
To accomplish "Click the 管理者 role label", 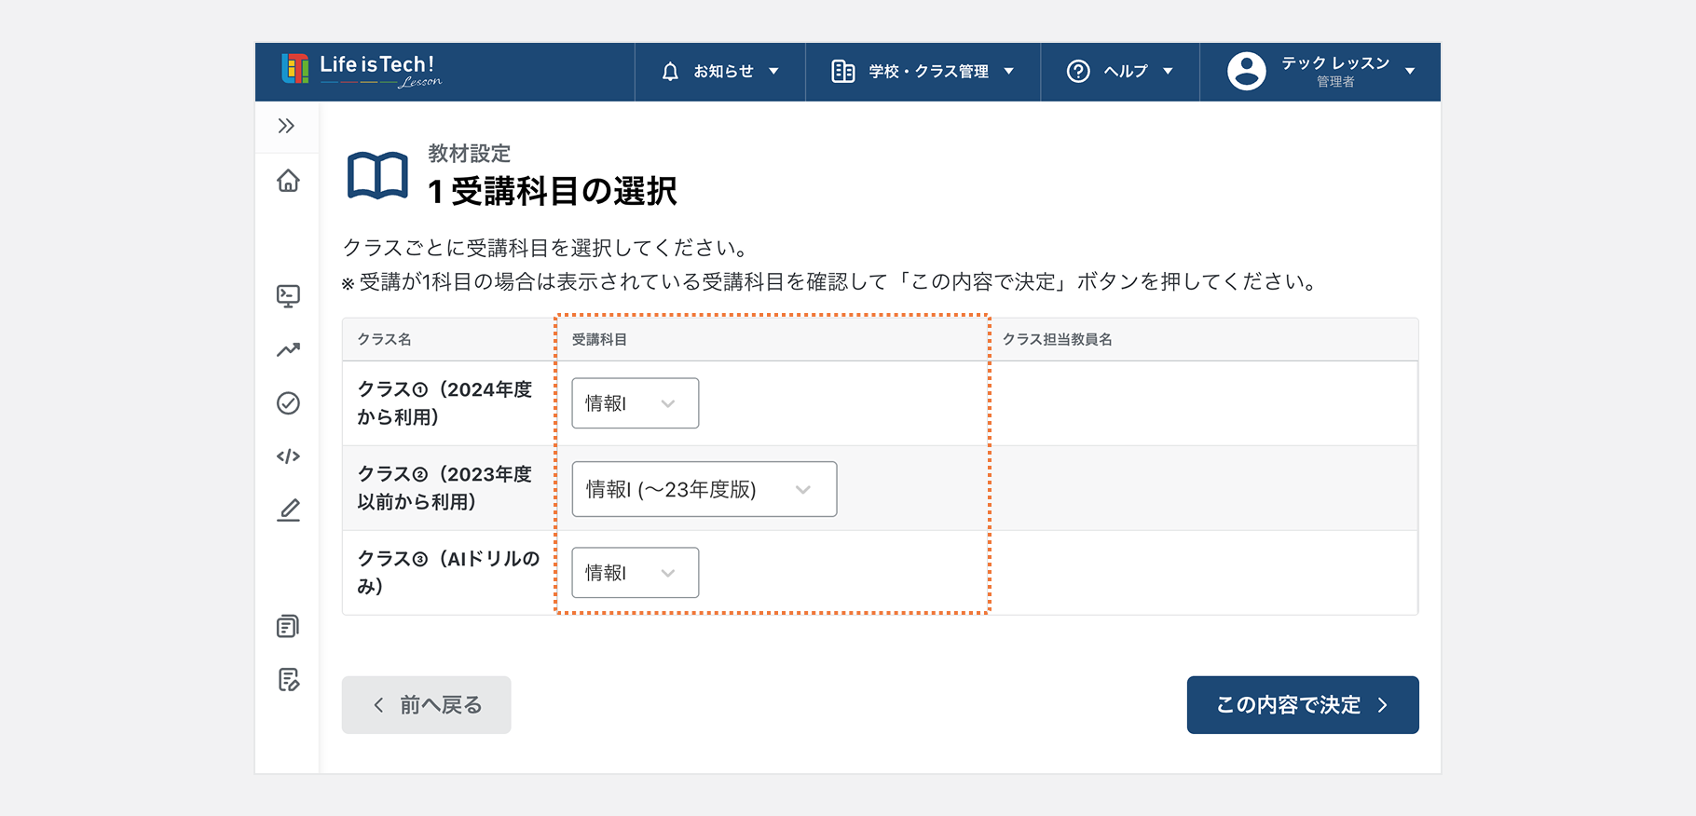I will click(1335, 82).
